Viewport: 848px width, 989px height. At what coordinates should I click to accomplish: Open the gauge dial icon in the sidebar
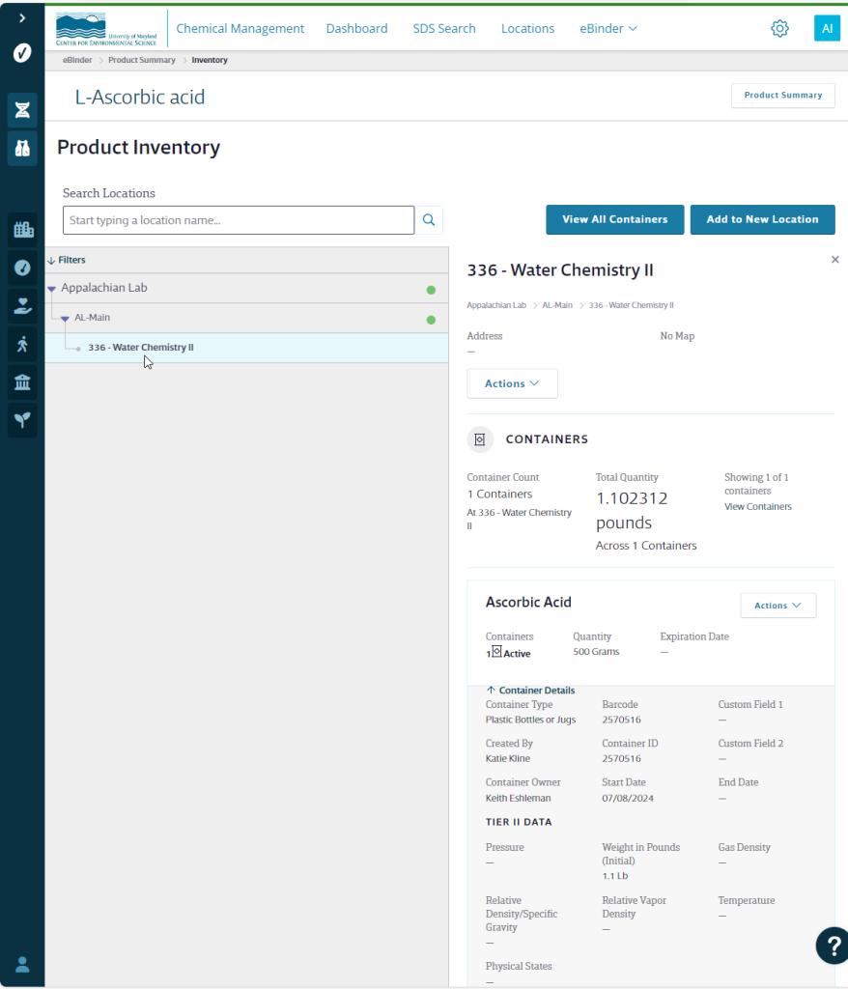pos(22,268)
